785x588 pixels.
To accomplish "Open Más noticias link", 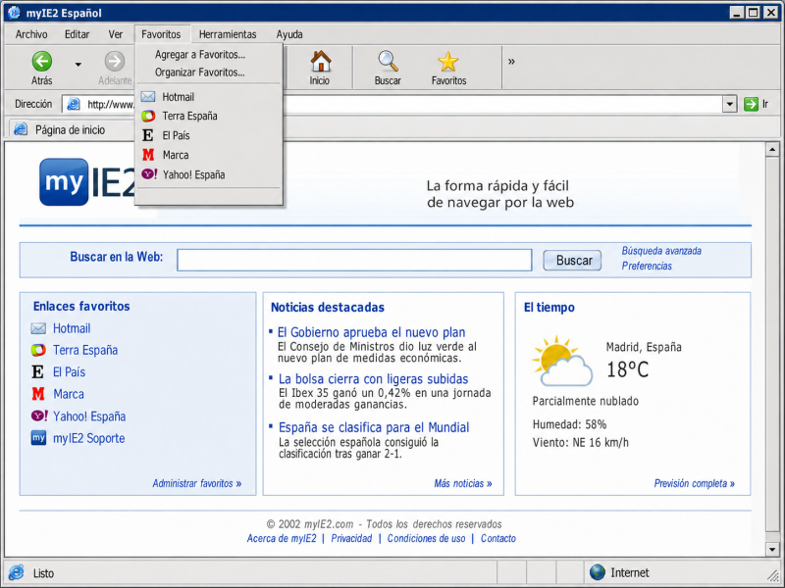I will pos(462,483).
